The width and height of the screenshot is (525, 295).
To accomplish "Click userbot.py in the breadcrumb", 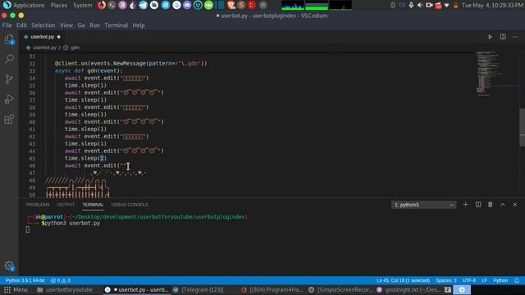I will coord(44,48).
